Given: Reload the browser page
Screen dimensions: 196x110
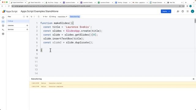Looking at the screenshot, I should point(9,6).
